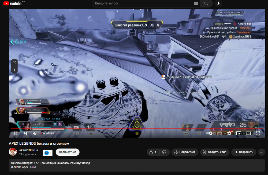Open the player settings gear
Viewport: 268px width, 175px height.
229,133
